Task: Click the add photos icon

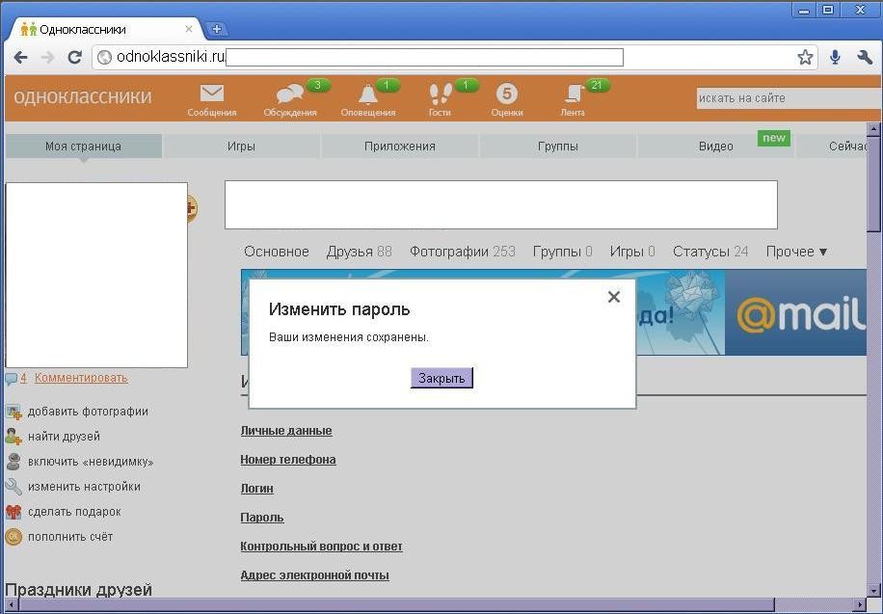Action: click(13, 412)
